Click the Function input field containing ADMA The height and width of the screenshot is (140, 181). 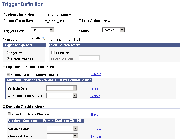(36, 38)
